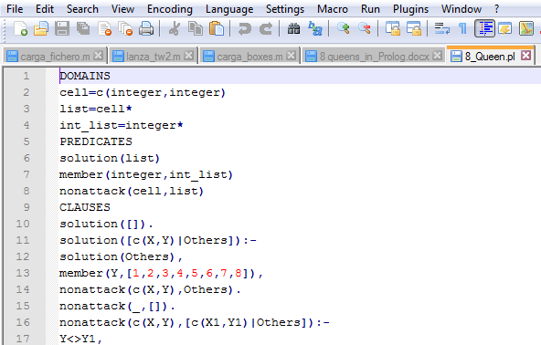
Task: Click the Open file folder icon
Action: [x=41, y=28]
